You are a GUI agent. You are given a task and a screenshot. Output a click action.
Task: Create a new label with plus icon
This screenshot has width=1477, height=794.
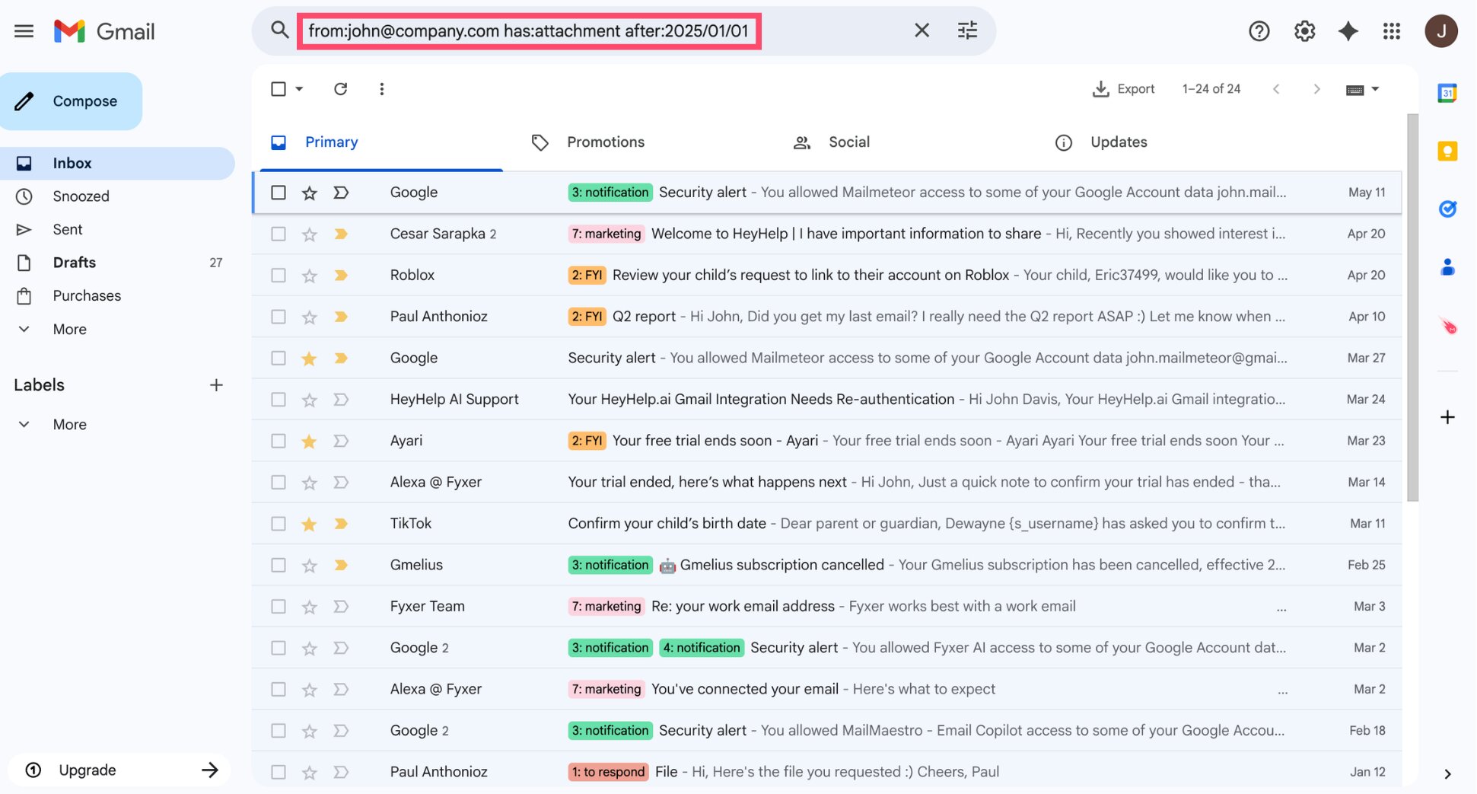click(216, 385)
